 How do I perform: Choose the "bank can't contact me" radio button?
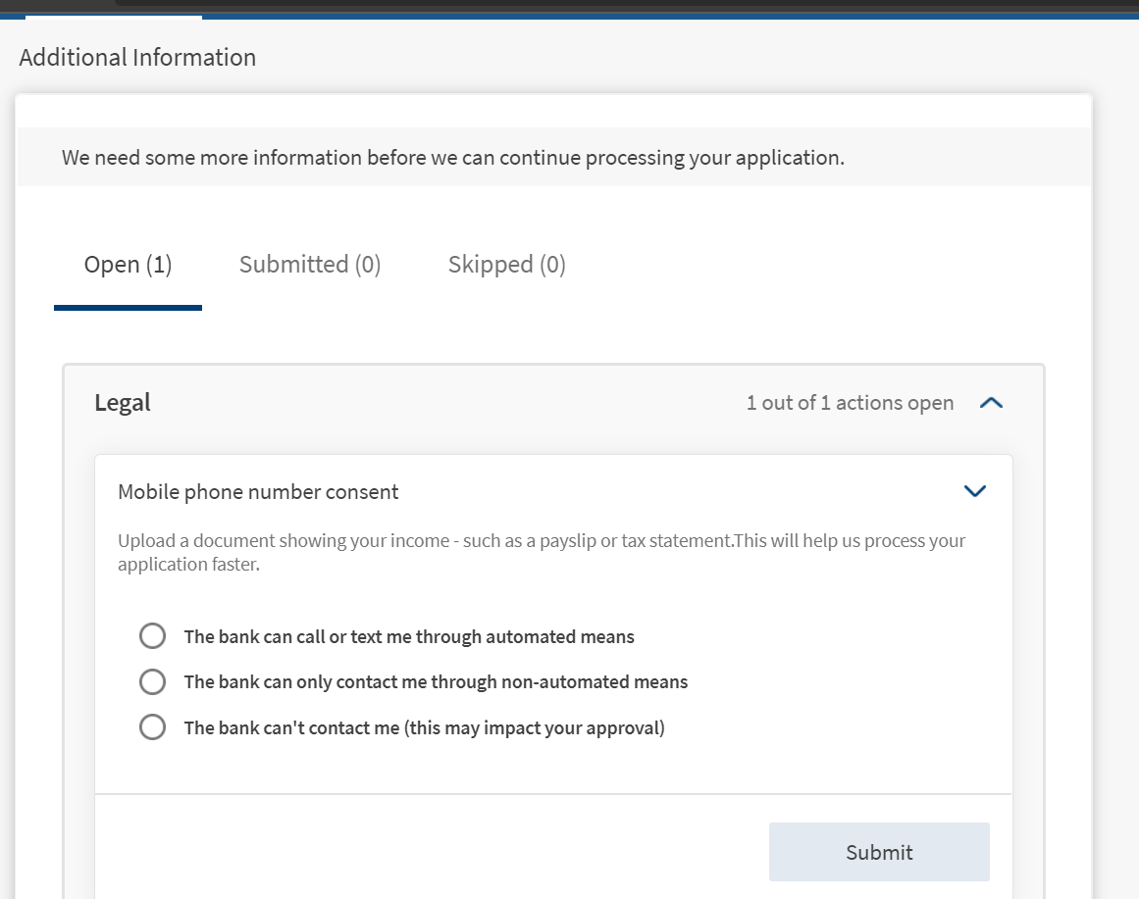click(x=152, y=727)
